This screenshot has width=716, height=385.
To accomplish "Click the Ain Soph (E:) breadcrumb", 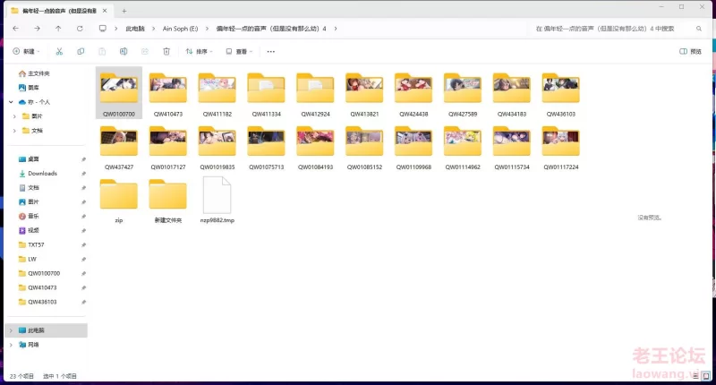I will pos(181,29).
